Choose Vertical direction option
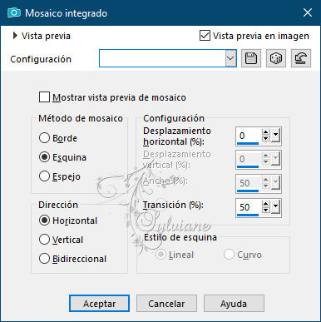This screenshot has height=322, width=321. pos(44,240)
